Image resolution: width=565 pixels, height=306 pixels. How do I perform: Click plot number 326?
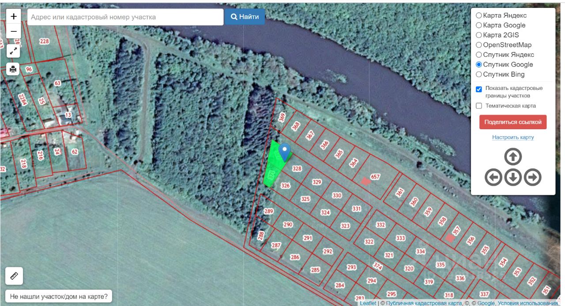click(x=286, y=186)
